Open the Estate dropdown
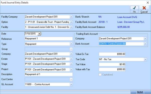 (71, 59)
